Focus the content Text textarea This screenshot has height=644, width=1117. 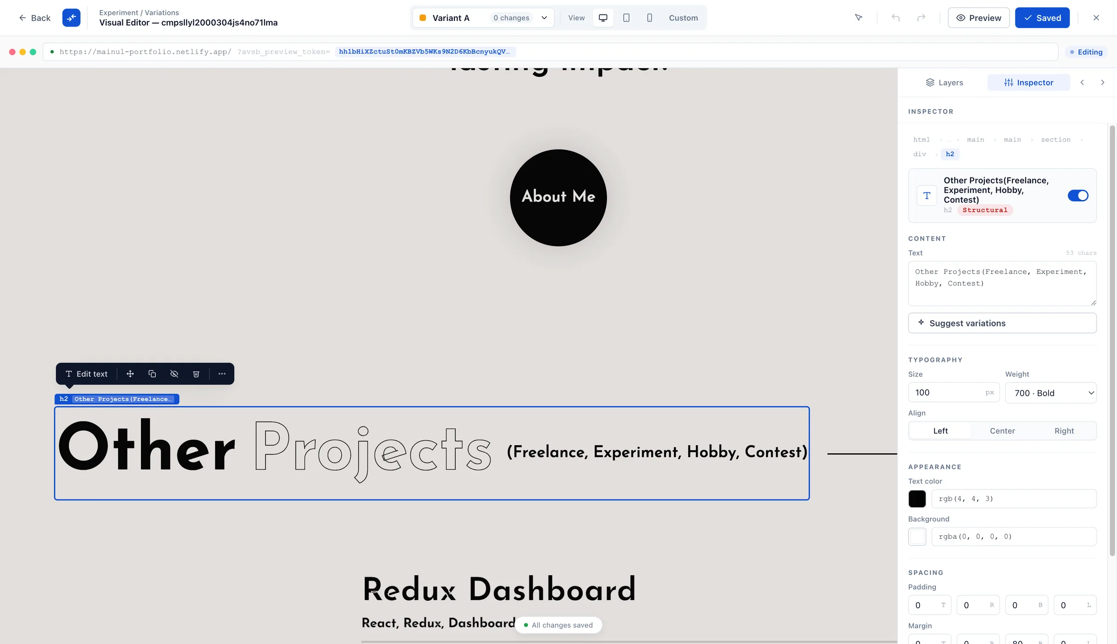coord(1002,283)
